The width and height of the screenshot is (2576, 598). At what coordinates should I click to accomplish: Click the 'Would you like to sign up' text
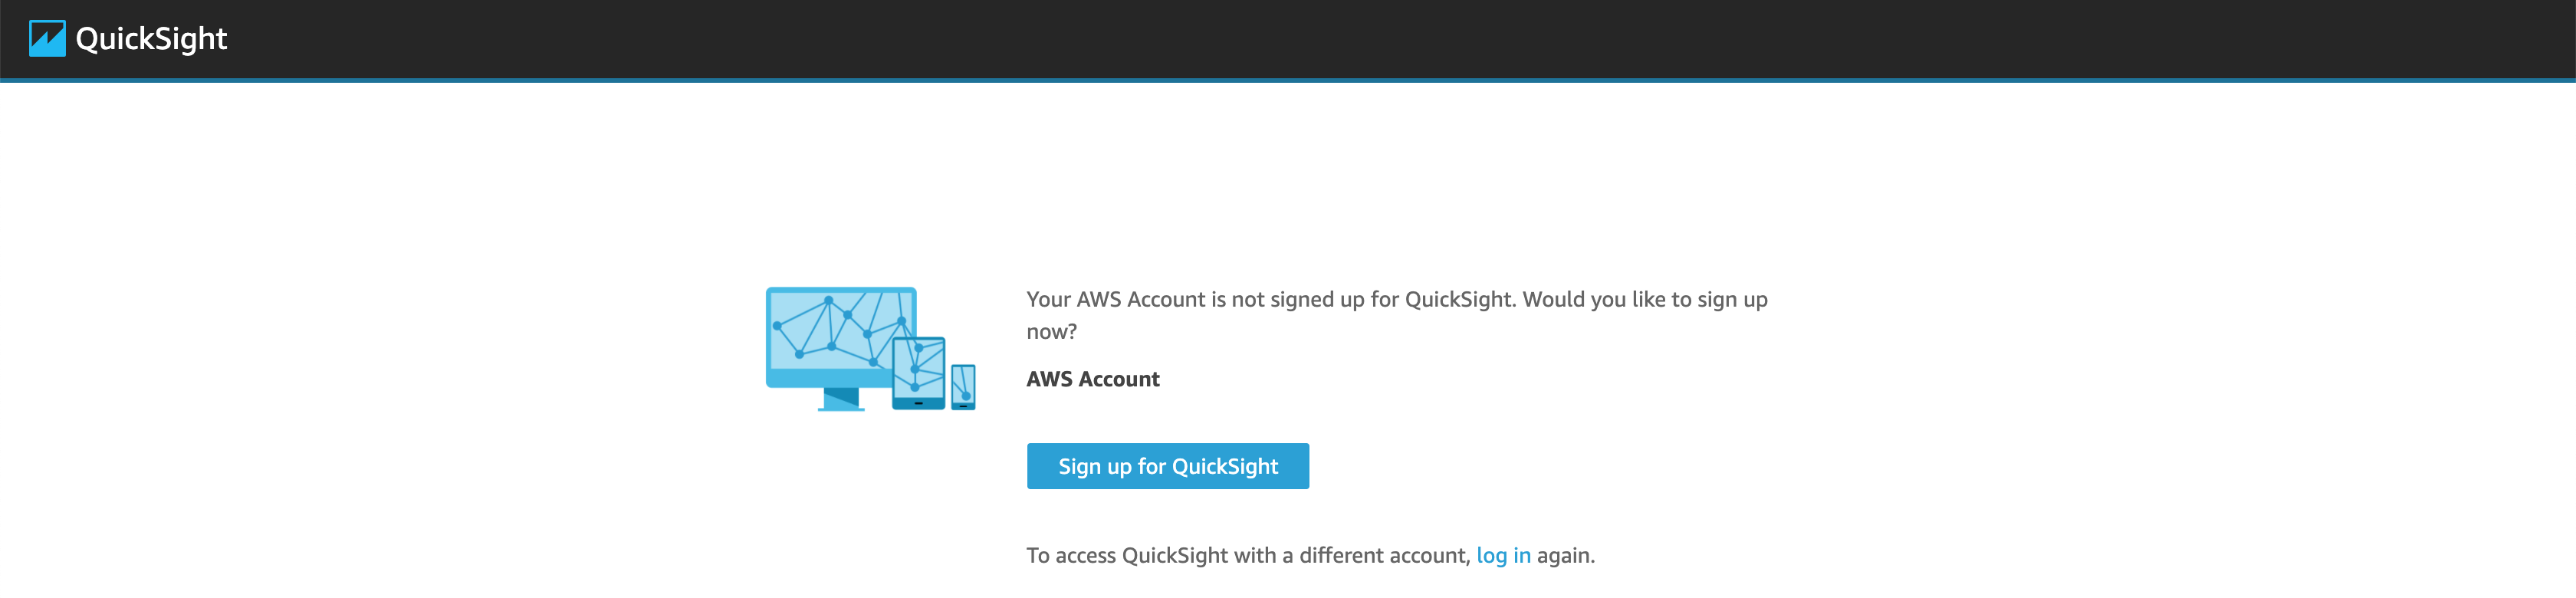[x=1645, y=299]
